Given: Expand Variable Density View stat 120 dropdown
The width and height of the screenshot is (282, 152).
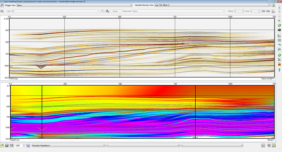Looking at the screenshot, I should click(213, 5).
